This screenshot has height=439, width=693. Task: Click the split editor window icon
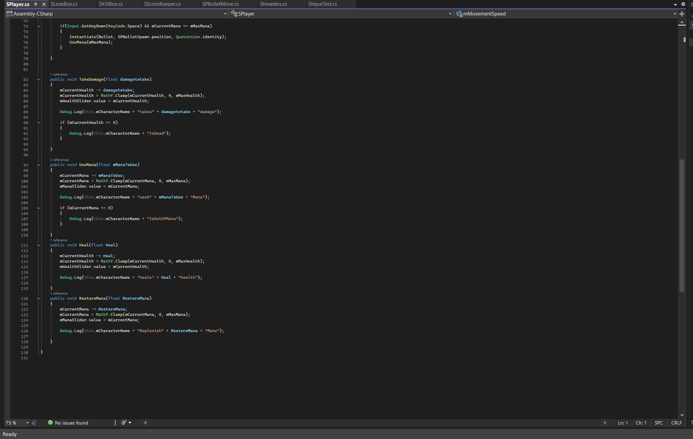point(682,14)
